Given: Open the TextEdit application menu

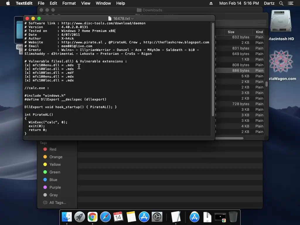Looking at the screenshot, I should click(24, 3).
